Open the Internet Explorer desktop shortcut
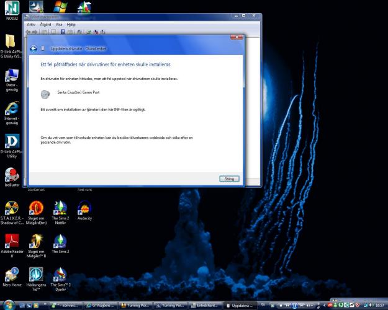This screenshot has width=388, height=310. 11,108
